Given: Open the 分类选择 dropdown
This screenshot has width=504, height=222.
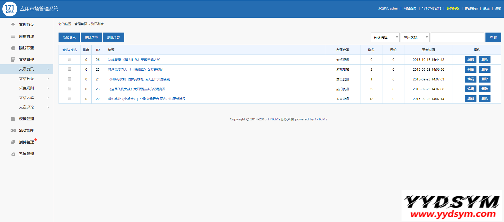Looking at the screenshot, I should (x=385, y=38).
